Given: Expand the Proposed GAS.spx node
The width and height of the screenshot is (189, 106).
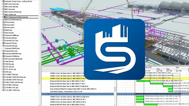Looking at the screenshot, I should point(1,46).
